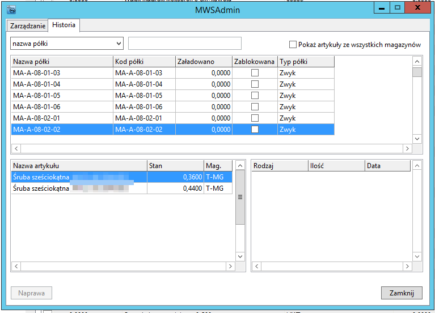
Task: Toggle Zablokowana checkbox for shelf MA-A-08-01-04
Action: tap(255, 84)
